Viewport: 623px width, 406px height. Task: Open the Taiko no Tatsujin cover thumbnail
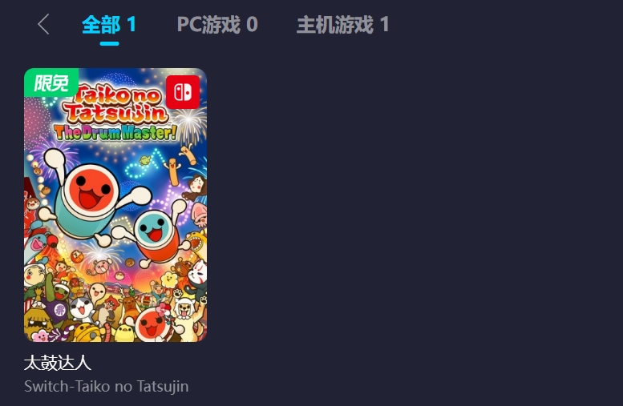tap(115, 205)
